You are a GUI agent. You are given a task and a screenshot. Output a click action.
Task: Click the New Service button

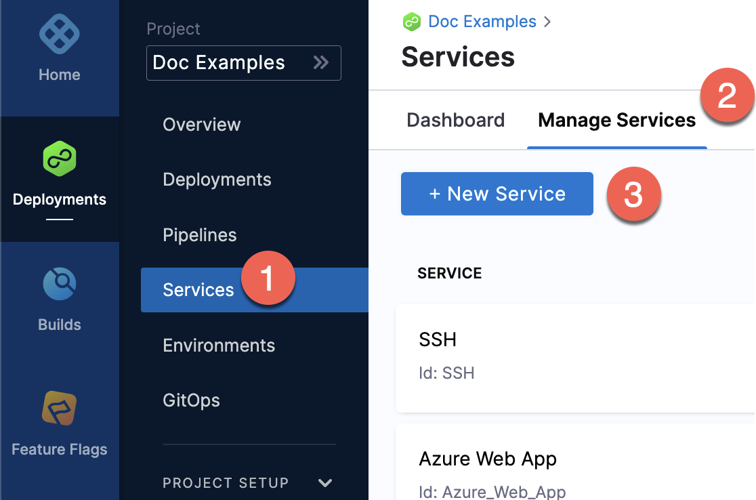coord(497,194)
